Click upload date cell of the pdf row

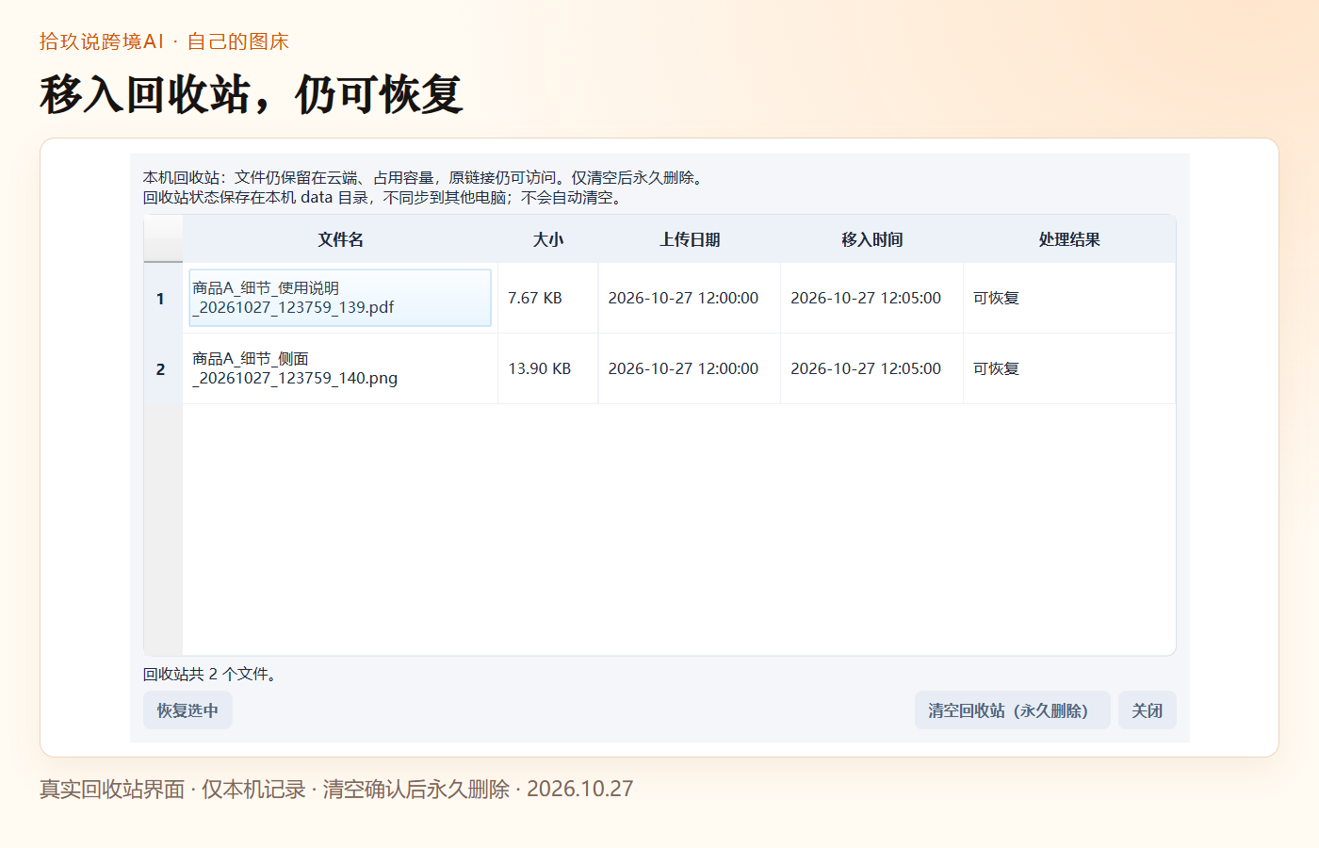(x=690, y=298)
